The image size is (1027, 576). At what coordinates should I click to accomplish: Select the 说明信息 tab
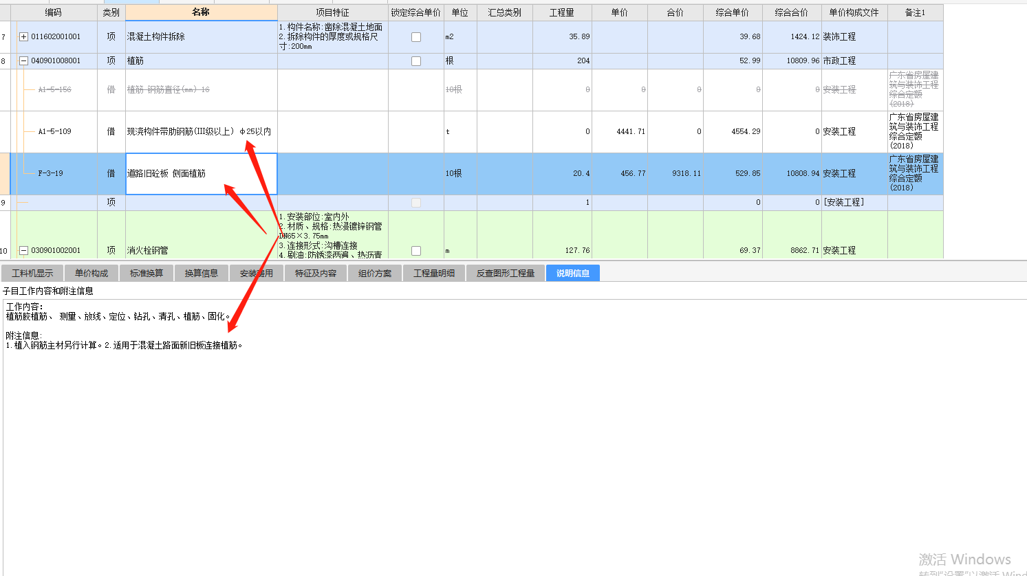click(573, 273)
